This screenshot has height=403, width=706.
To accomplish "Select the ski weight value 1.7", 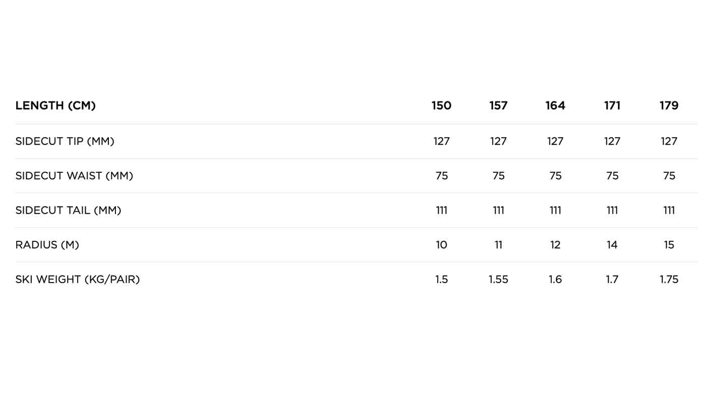I will click(612, 280).
